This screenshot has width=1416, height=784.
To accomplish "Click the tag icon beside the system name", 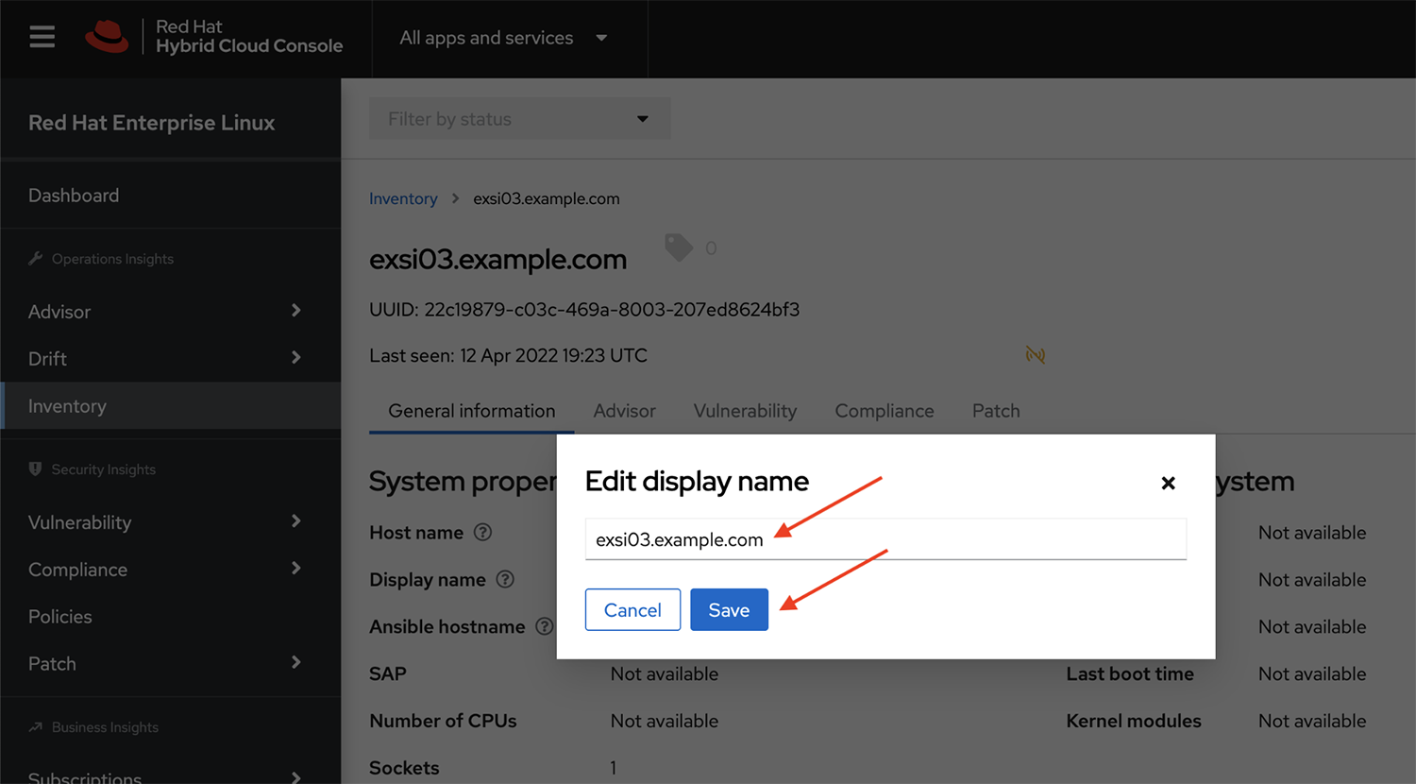I will (x=679, y=247).
